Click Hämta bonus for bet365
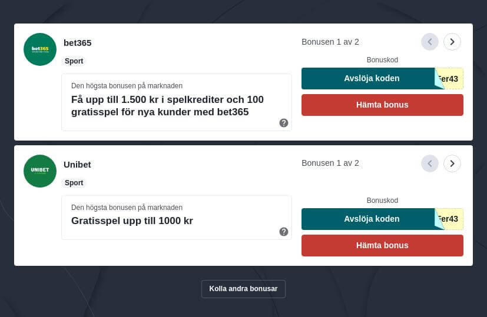The width and height of the screenshot is (487, 317). 382,105
